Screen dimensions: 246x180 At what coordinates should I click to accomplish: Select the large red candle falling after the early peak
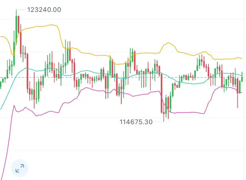[x=27, y=73]
